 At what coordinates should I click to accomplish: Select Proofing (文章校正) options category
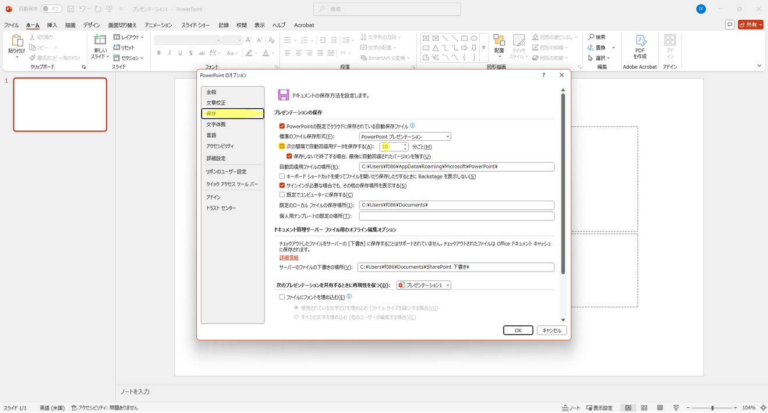tap(232, 103)
